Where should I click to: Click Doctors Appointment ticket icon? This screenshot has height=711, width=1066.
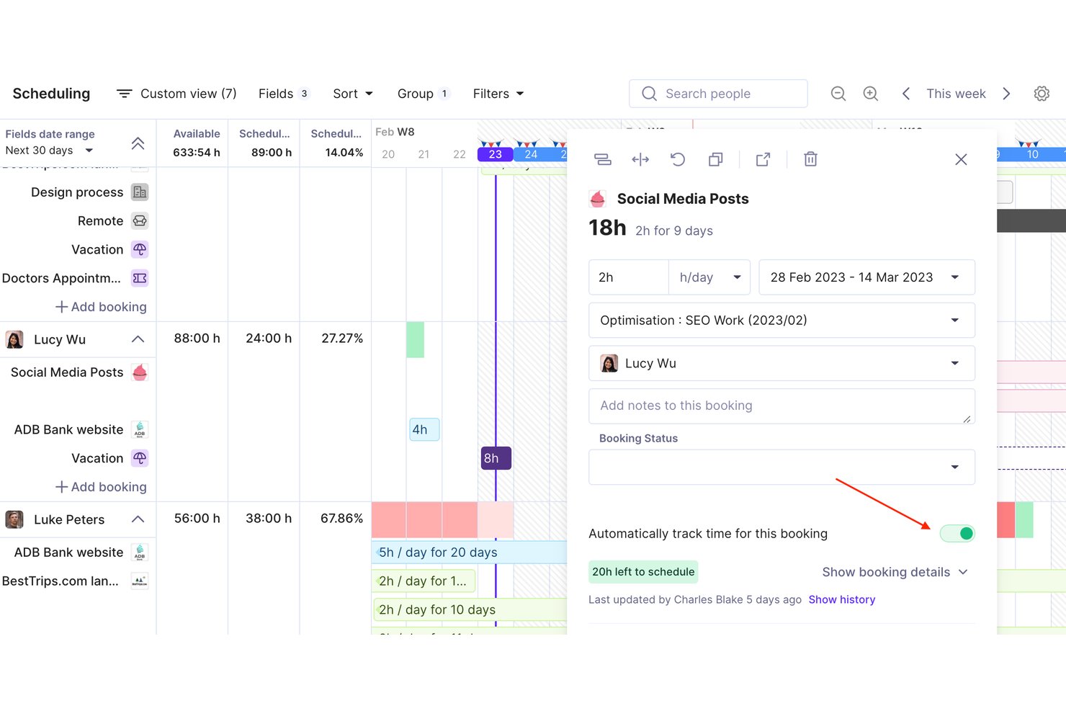click(140, 278)
